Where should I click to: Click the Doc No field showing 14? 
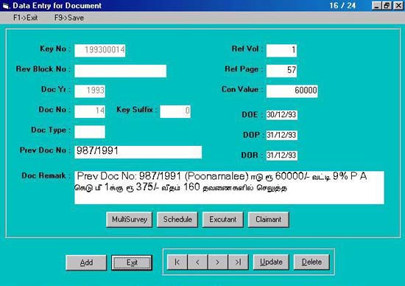[90, 111]
